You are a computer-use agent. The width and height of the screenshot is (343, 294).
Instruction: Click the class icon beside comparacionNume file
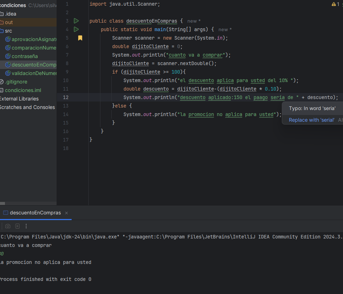8,48
